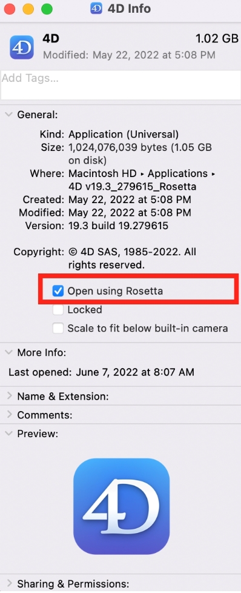Click the Version 19.3 build text
The width and height of the screenshot is (241, 593).
tap(118, 226)
